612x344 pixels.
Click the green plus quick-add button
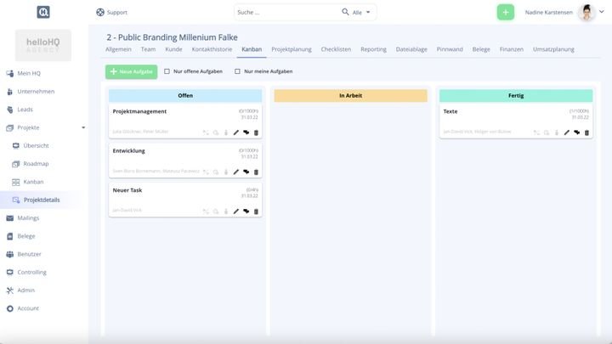[506, 12]
